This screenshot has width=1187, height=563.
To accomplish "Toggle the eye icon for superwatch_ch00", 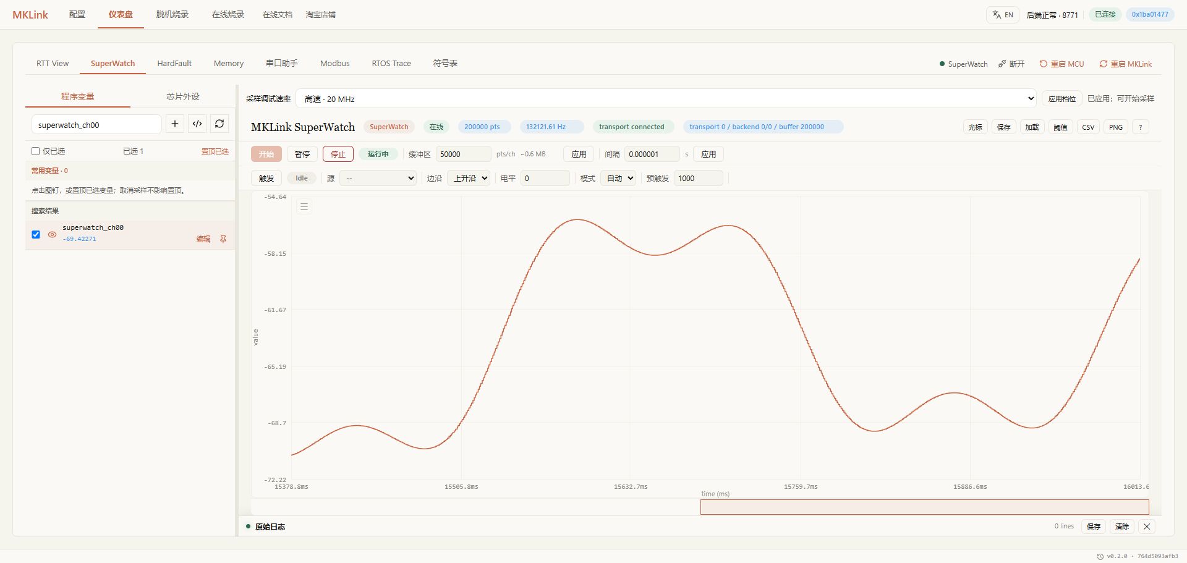I will (52, 235).
